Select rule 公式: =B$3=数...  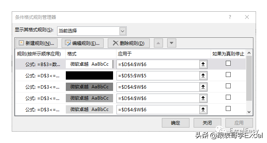click(43, 65)
